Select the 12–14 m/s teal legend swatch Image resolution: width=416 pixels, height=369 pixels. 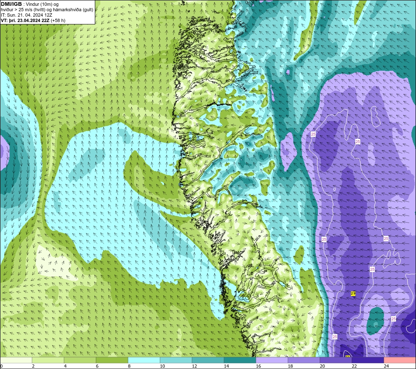coord(208,360)
